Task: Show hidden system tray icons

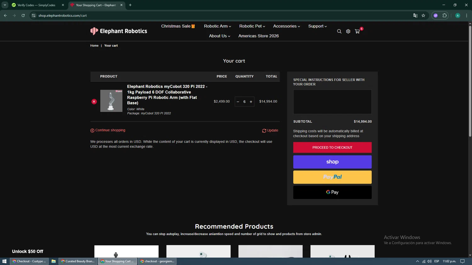Action: click(418, 261)
